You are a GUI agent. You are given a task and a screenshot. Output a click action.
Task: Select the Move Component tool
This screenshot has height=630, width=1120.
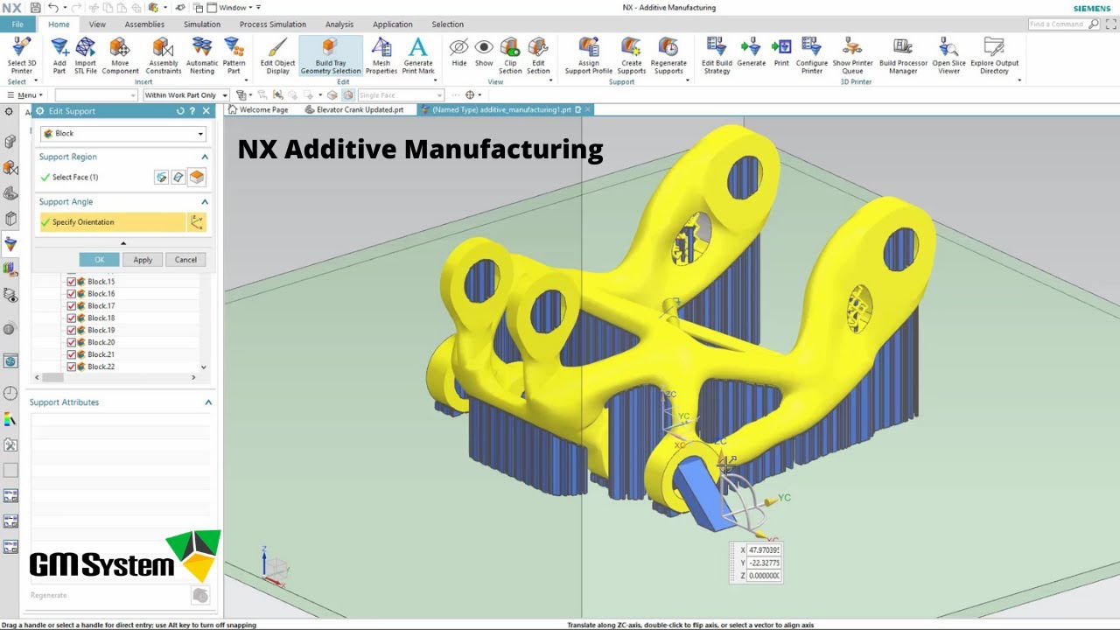tap(120, 55)
